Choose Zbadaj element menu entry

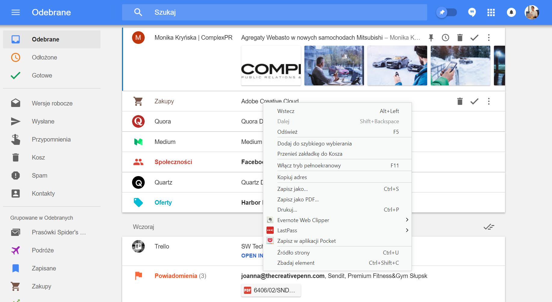(337, 263)
